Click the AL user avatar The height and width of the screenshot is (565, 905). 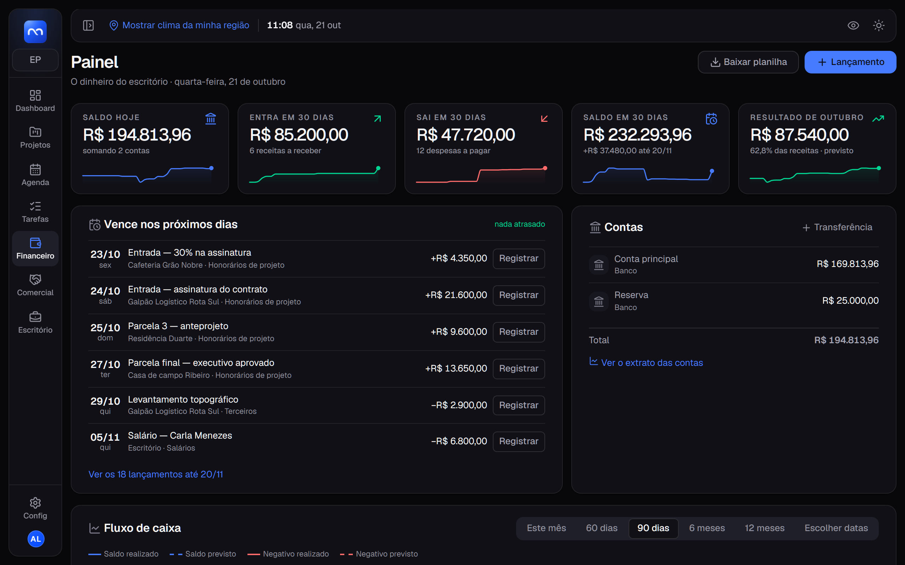[x=36, y=539]
